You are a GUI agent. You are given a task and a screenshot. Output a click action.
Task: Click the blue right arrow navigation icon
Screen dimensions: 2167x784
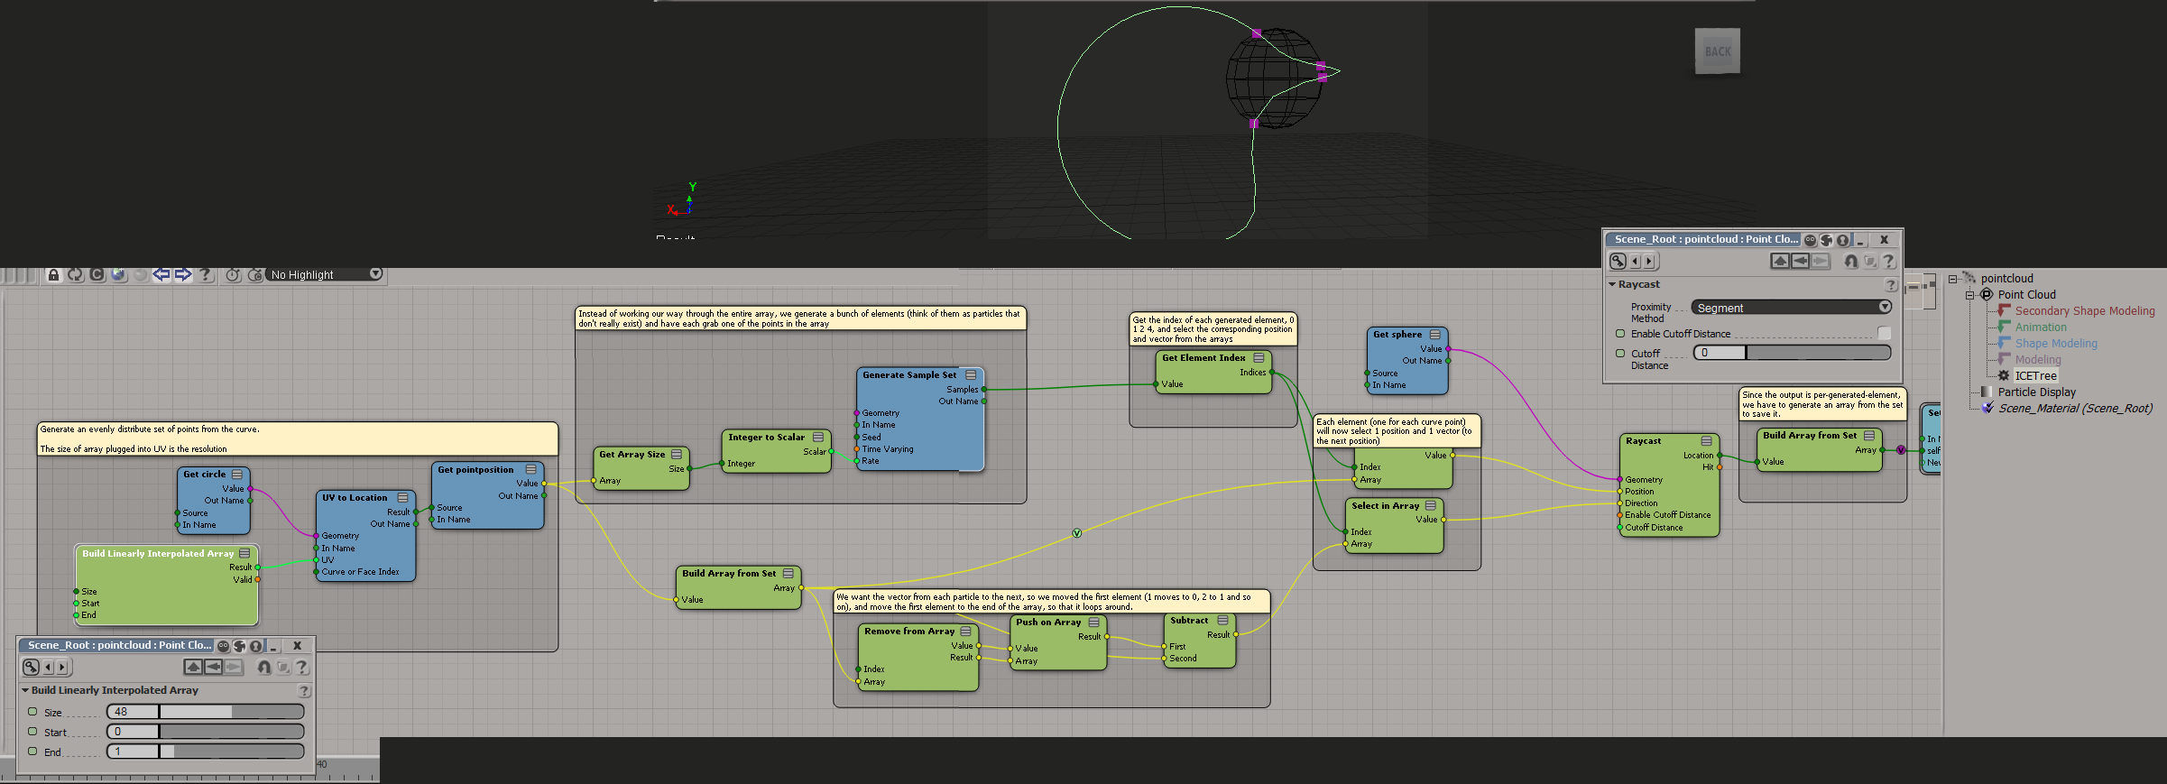(183, 274)
